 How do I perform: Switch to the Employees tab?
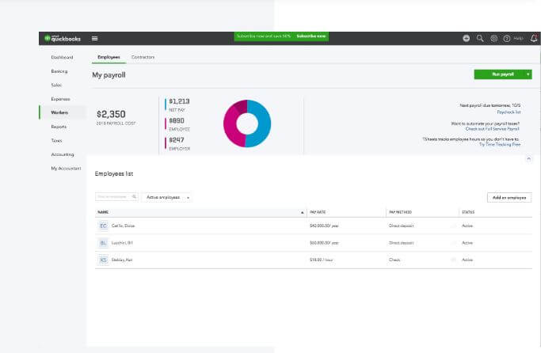[109, 57]
